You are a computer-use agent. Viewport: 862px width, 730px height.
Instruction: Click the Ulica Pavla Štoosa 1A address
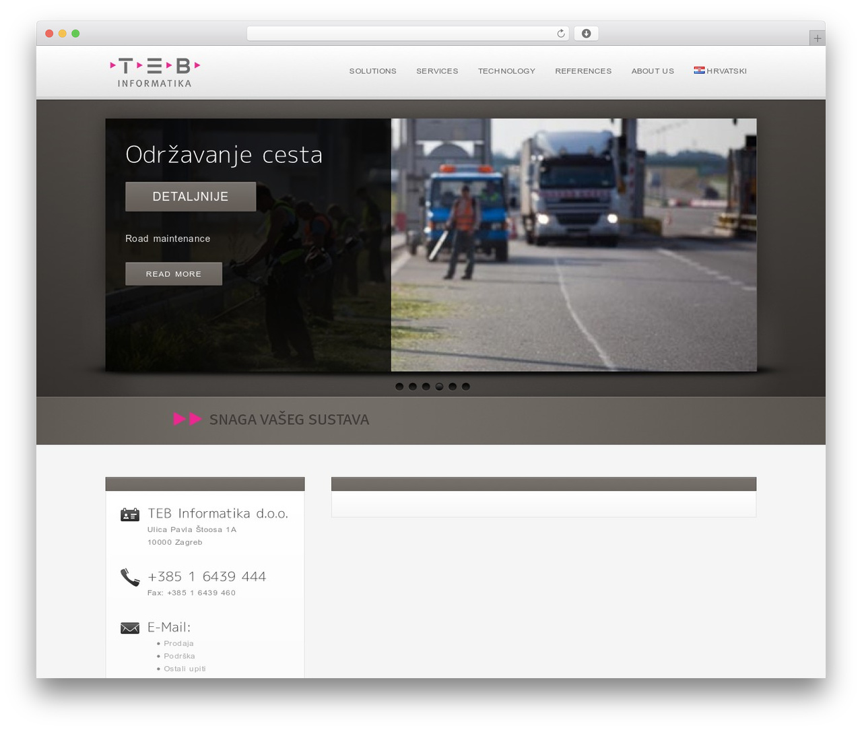coord(192,529)
